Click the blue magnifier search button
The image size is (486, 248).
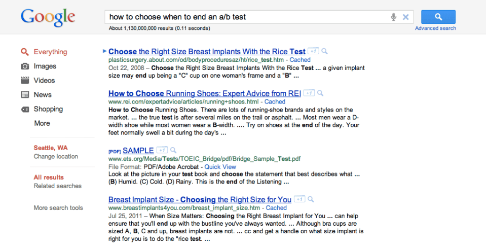point(438,17)
